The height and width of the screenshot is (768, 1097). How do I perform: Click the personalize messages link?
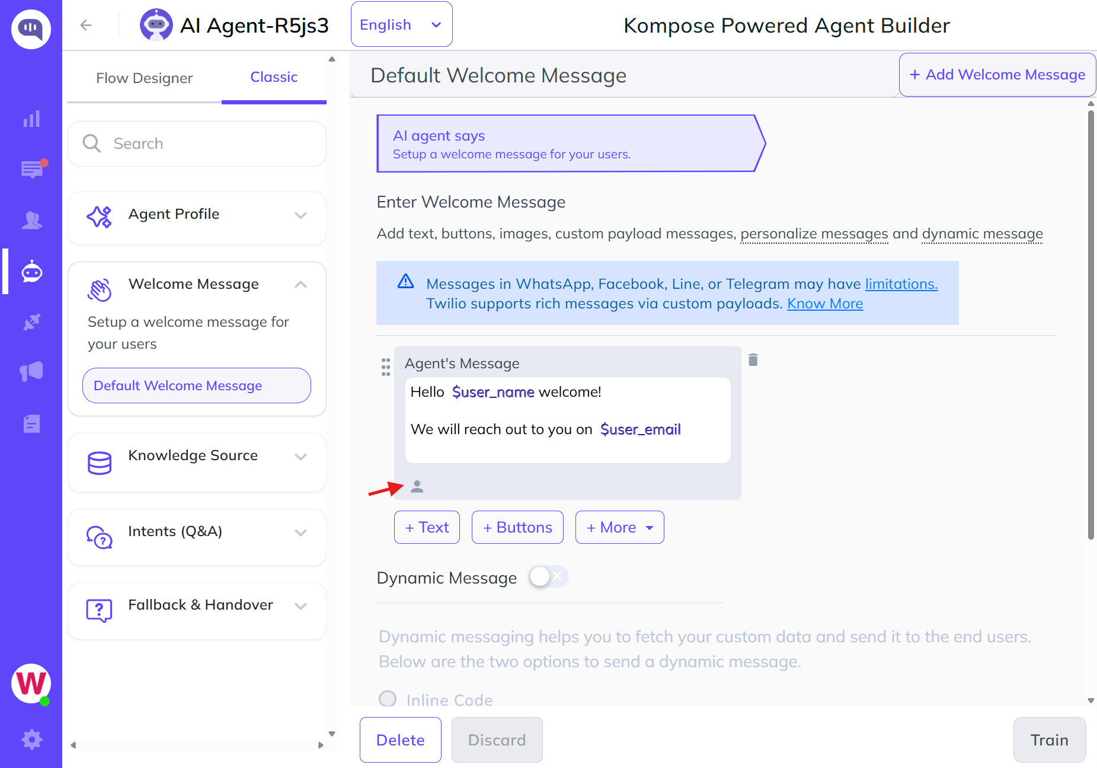814,234
